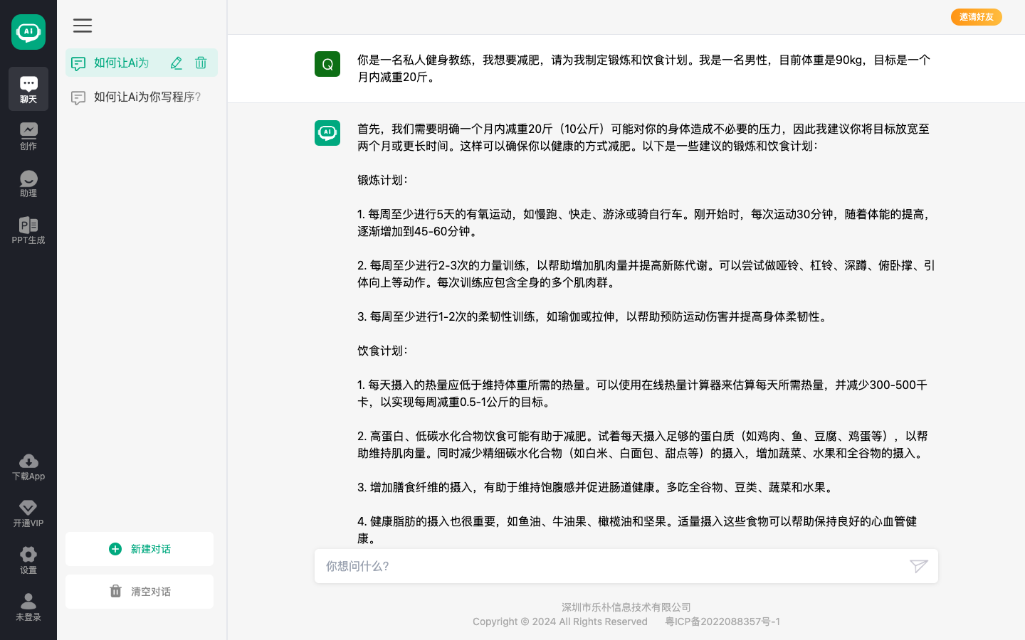This screenshot has height=640, width=1025.
Task: Rename the selected conversation with the edit icon
Action: point(177,63)
